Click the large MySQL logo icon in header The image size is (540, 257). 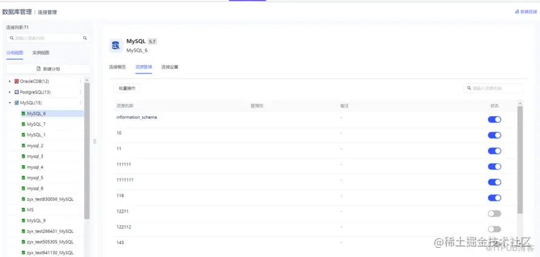click(116, 46)
